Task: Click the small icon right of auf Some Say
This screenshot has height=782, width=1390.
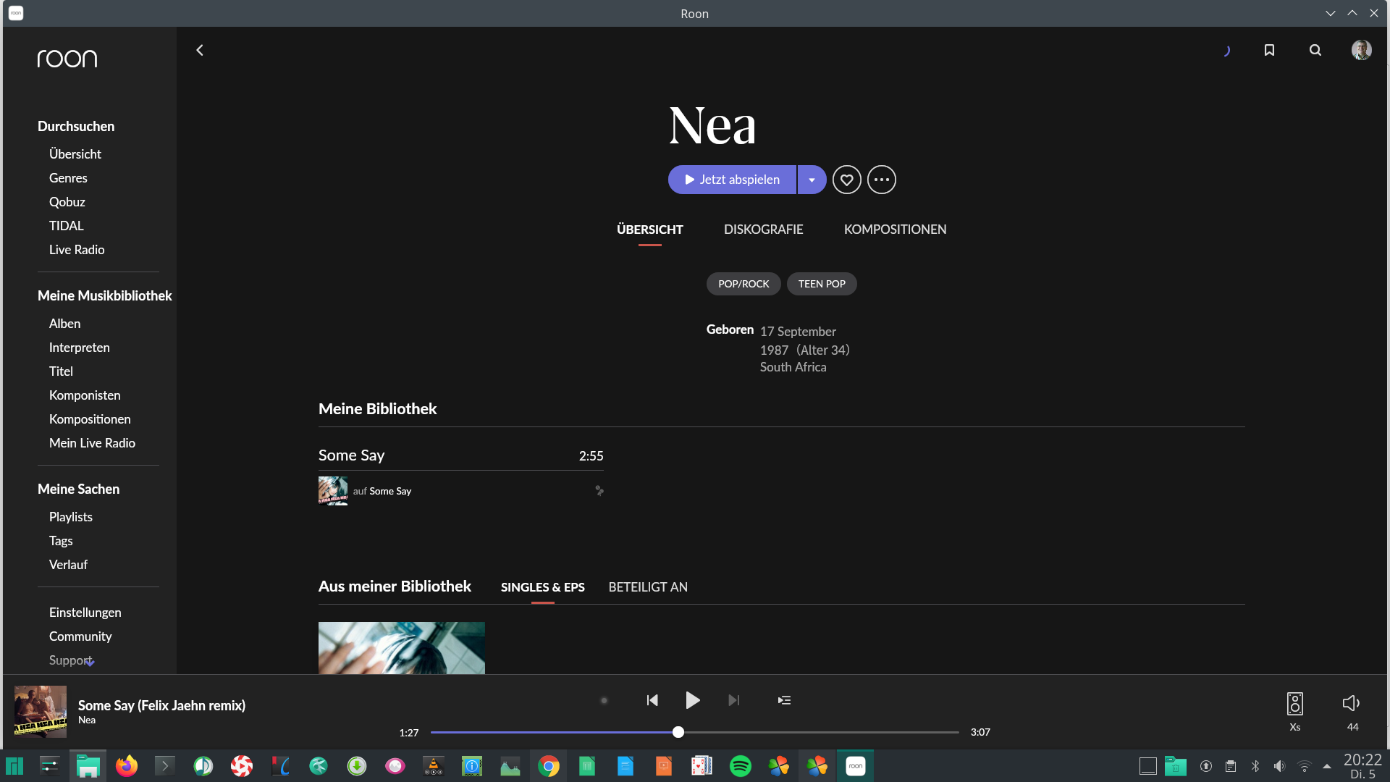Action: [x=599, y=491]
